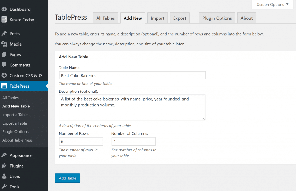Click the Add Table button

[67, 178]
